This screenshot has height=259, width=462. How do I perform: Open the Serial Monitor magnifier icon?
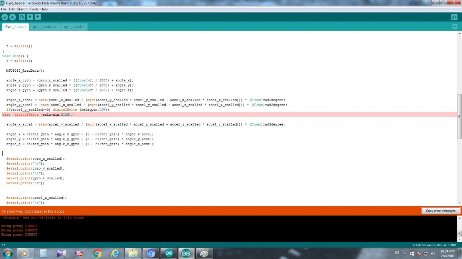[x=454, y=17]
